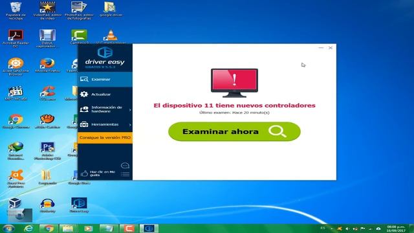Click the Driver Easy taskbar button
Screen dimensions: 414x233
(149, 228)
